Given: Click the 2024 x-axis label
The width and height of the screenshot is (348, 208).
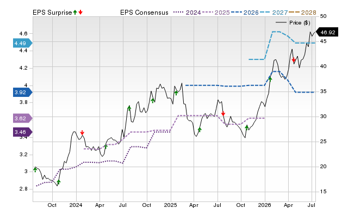Looking at the screenshot, I should coord(76,205).
